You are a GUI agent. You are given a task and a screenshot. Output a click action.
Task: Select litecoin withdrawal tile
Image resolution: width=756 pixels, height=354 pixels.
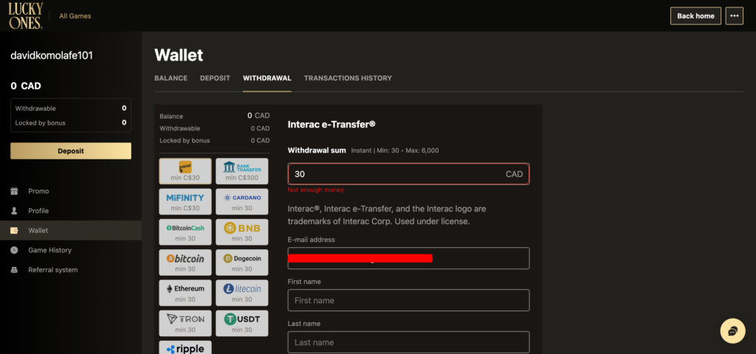(242, 293)
